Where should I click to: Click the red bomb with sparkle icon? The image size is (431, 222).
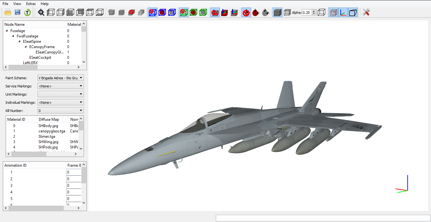[256, 13]
